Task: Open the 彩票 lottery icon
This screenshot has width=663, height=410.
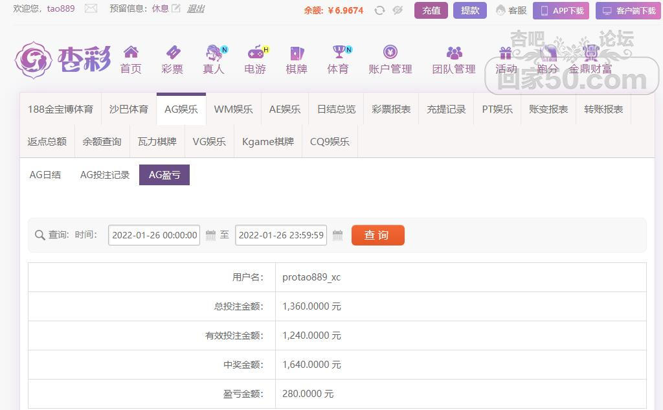Action: [x=172, y=52]
